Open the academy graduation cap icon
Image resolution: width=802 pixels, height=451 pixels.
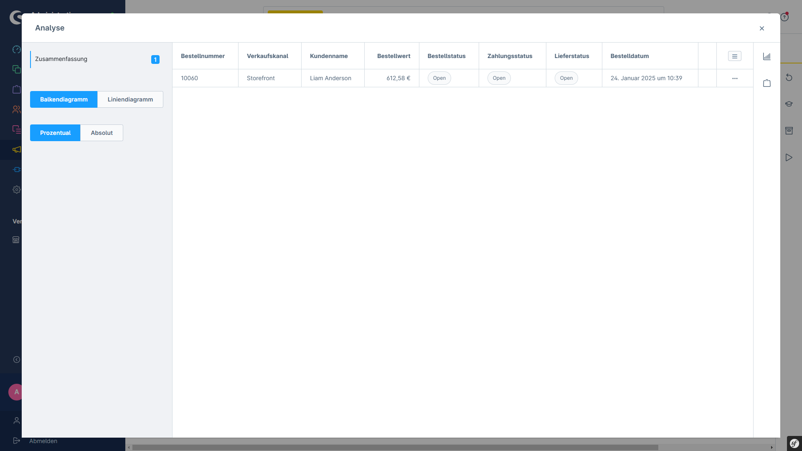pos(789,104)
